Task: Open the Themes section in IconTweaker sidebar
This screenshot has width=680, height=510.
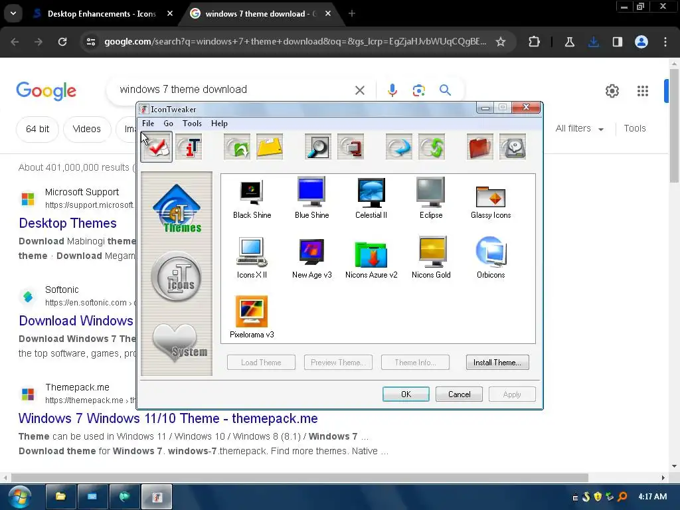Action: click(177, 209)
